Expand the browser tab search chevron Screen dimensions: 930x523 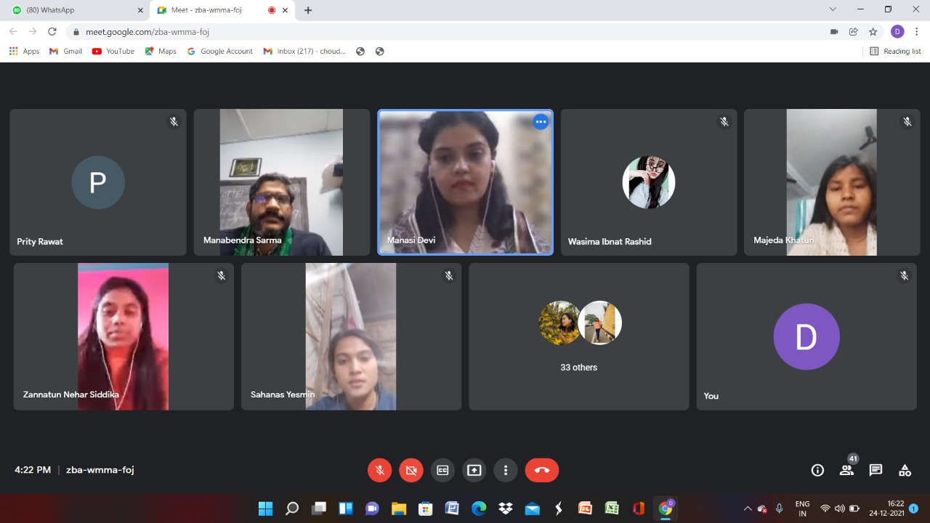(833, 9)
